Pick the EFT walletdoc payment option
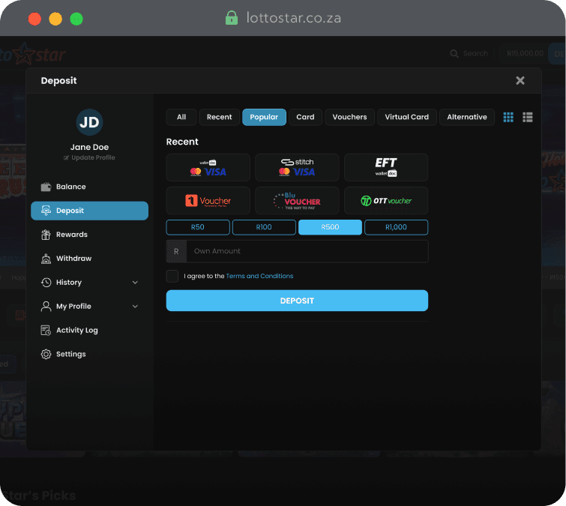This screenshot has height=506, width=566. click(386, 167)
